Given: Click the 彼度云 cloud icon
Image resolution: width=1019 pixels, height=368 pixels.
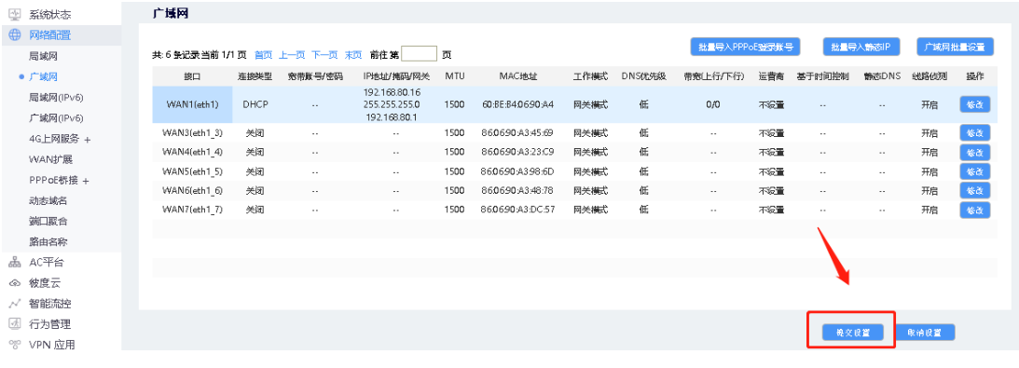Looking at the screenshot, I should tap(14, 283).
